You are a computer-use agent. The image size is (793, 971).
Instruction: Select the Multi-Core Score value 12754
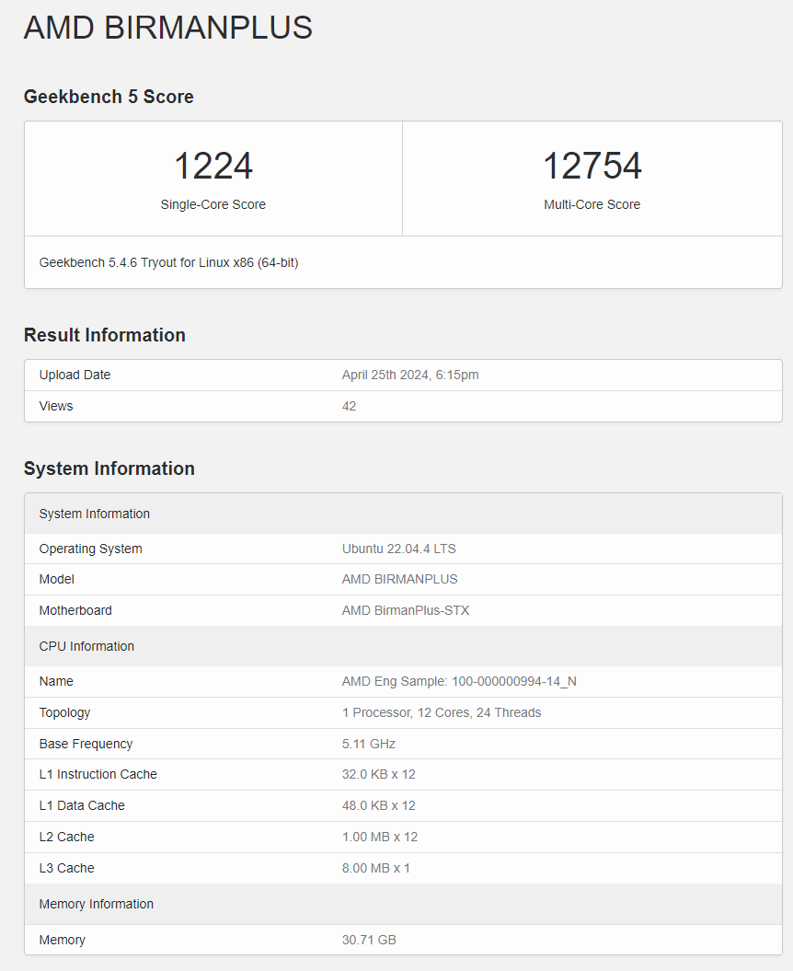[x=592, y=166]
